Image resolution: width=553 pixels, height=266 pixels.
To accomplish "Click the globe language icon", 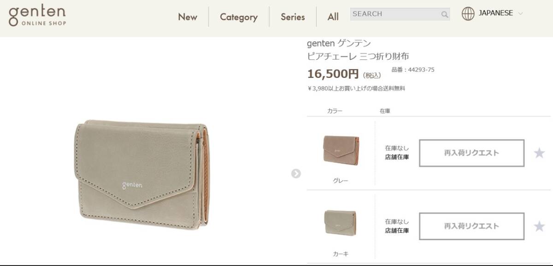I will 468,14.
